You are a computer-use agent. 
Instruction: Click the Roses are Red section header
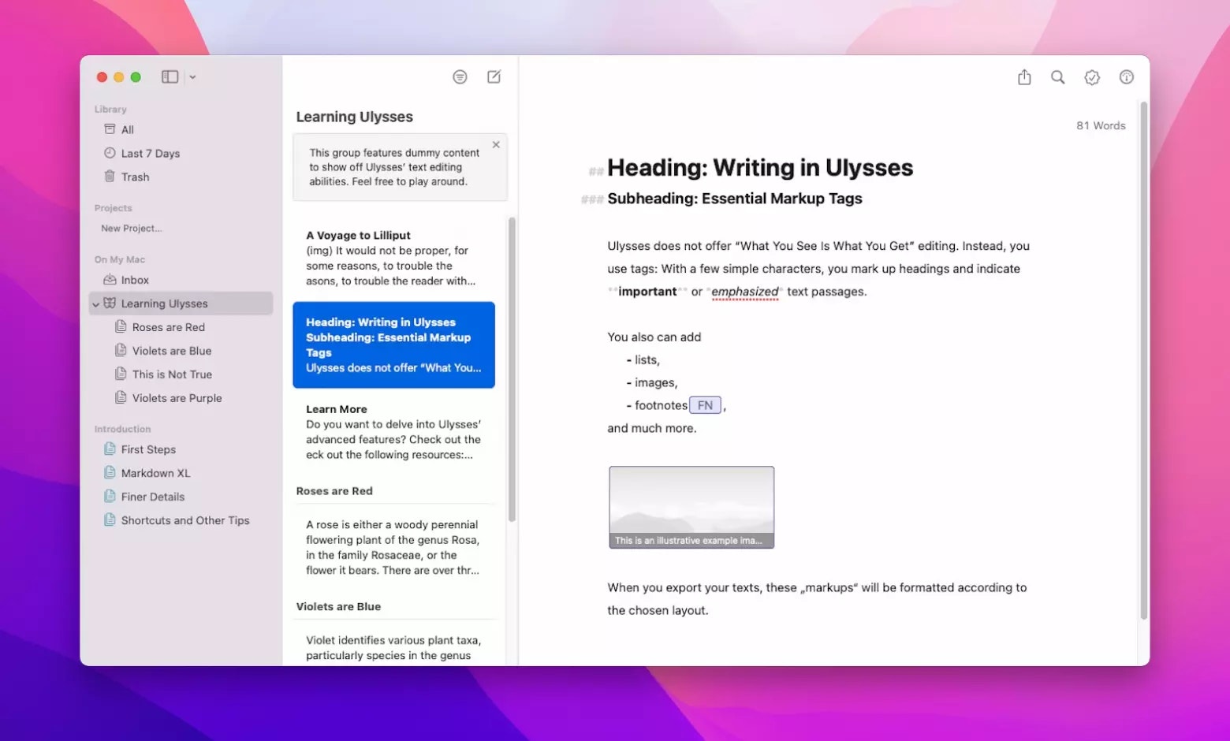pyautogui.click(x=334, y=491)
